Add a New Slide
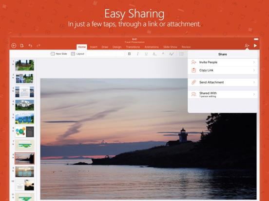269x201 pixels. pyautogui.click(x=58, y=54)
